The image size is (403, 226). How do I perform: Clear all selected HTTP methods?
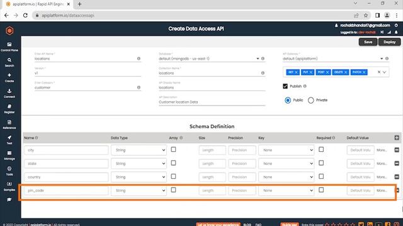tap(379, 72)
